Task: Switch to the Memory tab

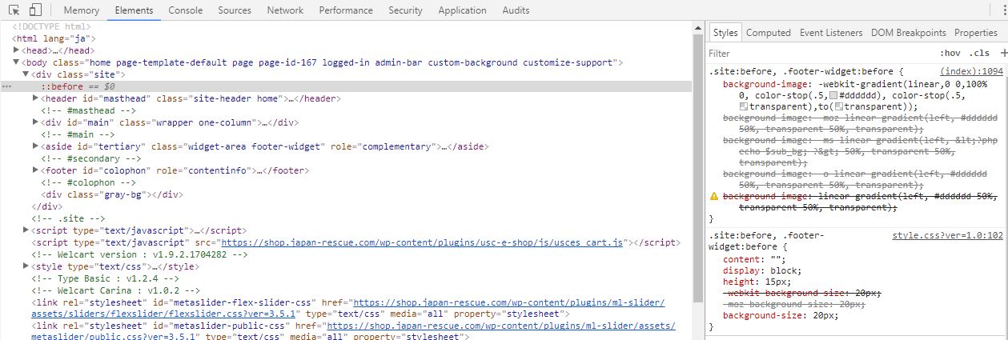Action: click(81, 10)
